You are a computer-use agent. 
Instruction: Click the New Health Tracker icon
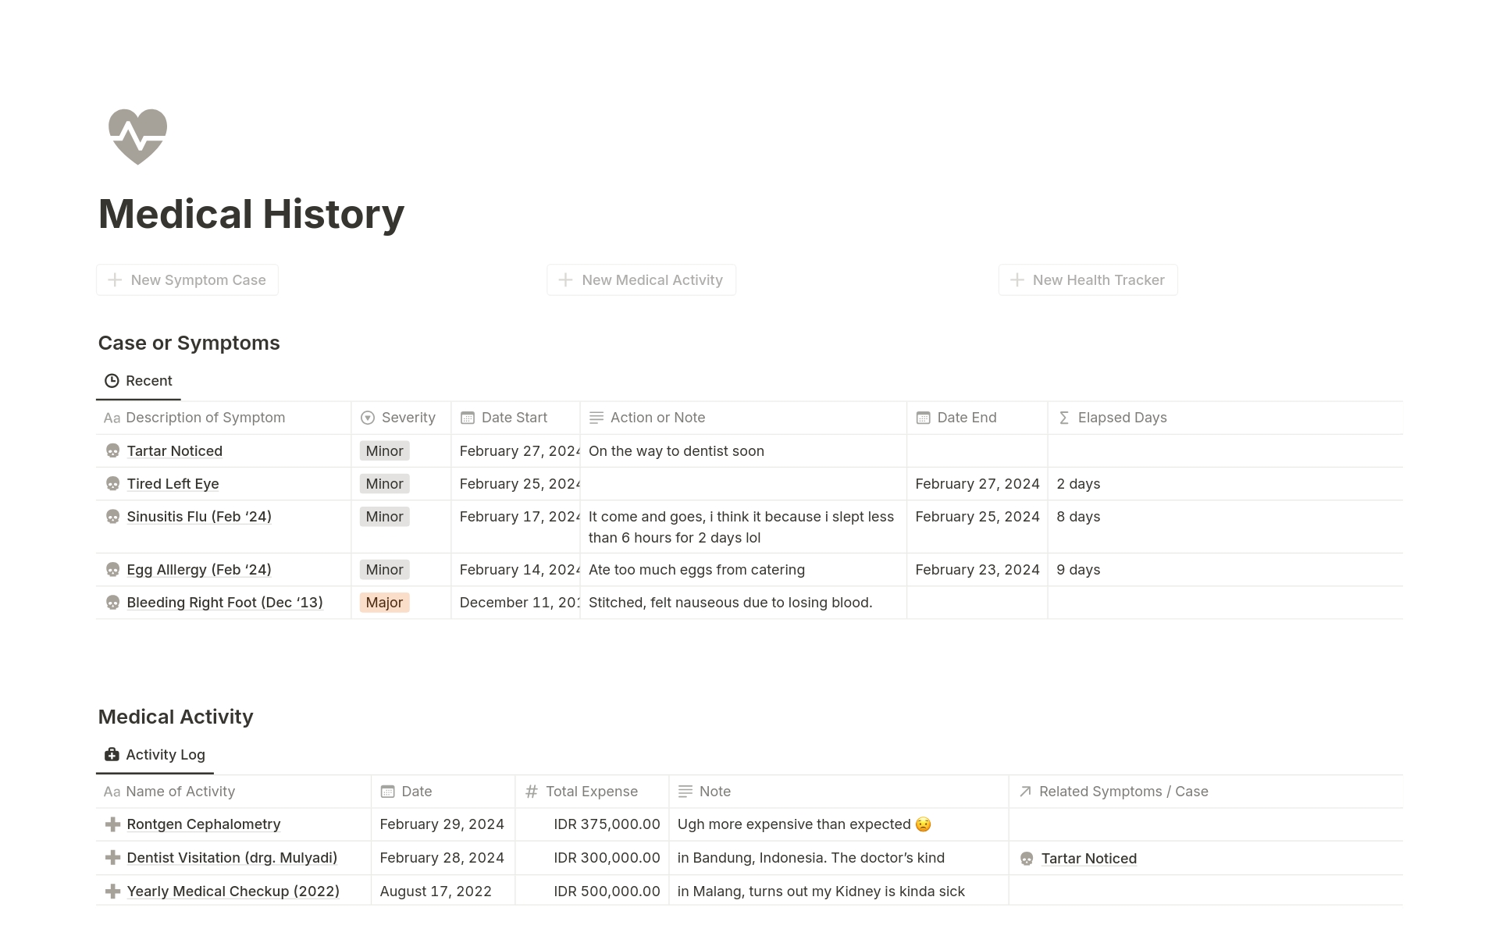[x=1015, y=279]
